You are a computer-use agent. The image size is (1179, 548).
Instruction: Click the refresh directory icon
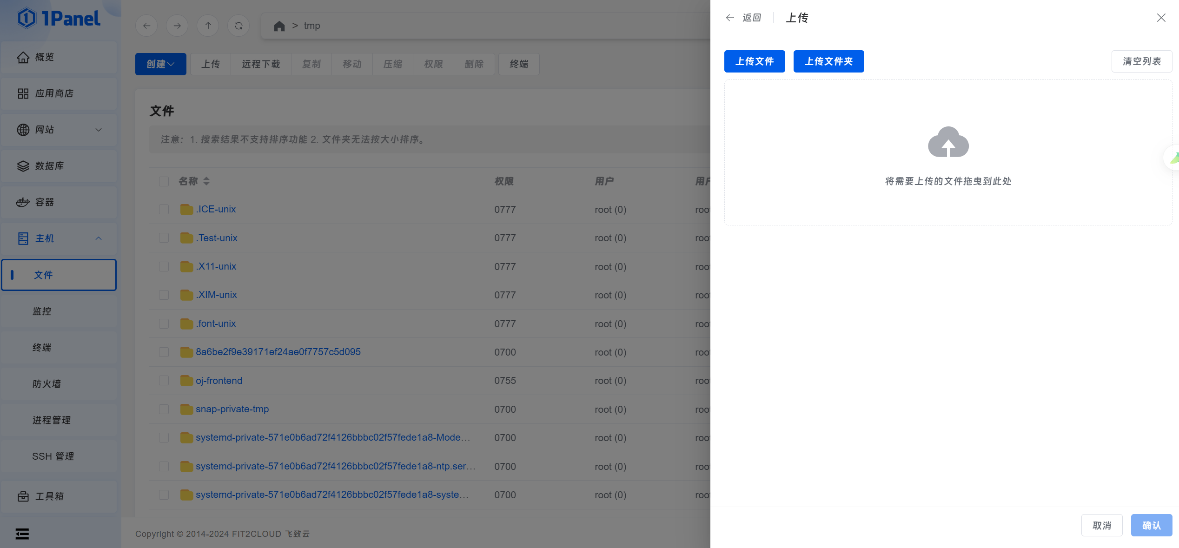tap(238, 26)
